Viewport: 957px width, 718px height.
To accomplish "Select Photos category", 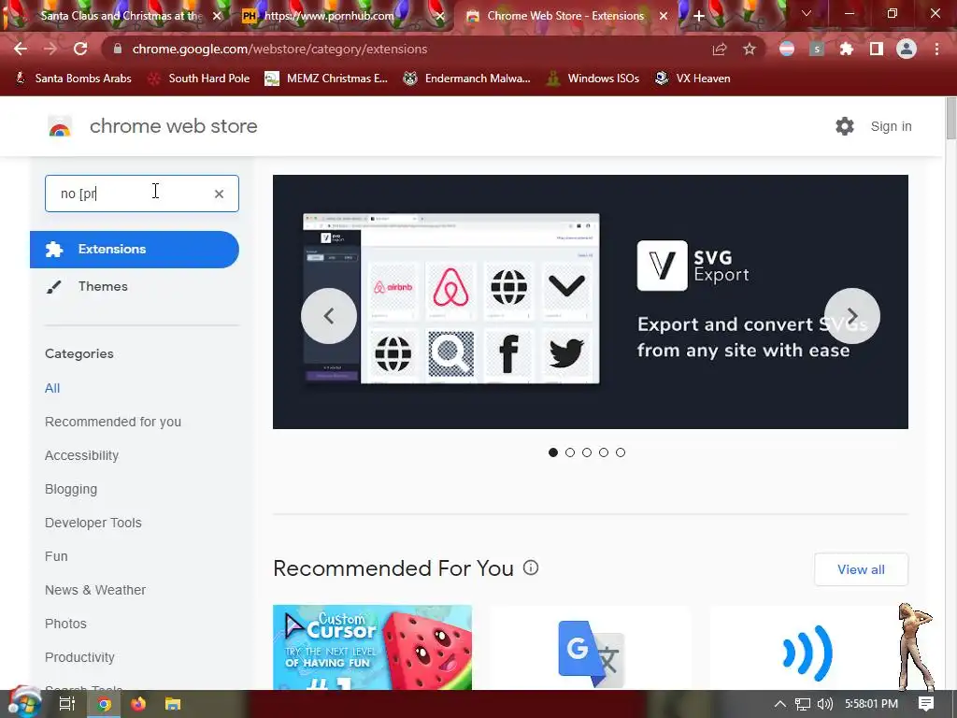I will (66, 624).
